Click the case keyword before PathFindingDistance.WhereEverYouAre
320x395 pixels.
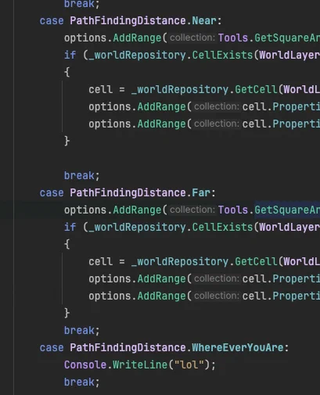click(x=52, y=348)
